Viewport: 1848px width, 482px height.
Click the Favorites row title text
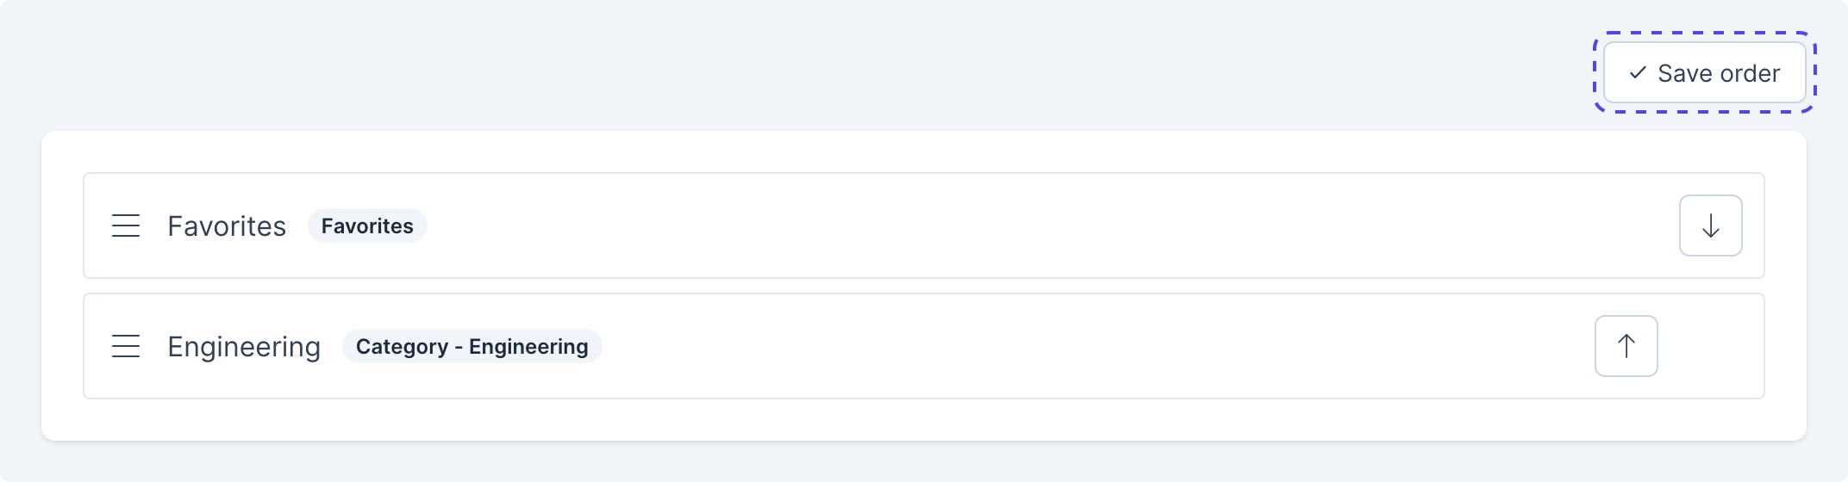pyautogui.click(x=227, y=226)
